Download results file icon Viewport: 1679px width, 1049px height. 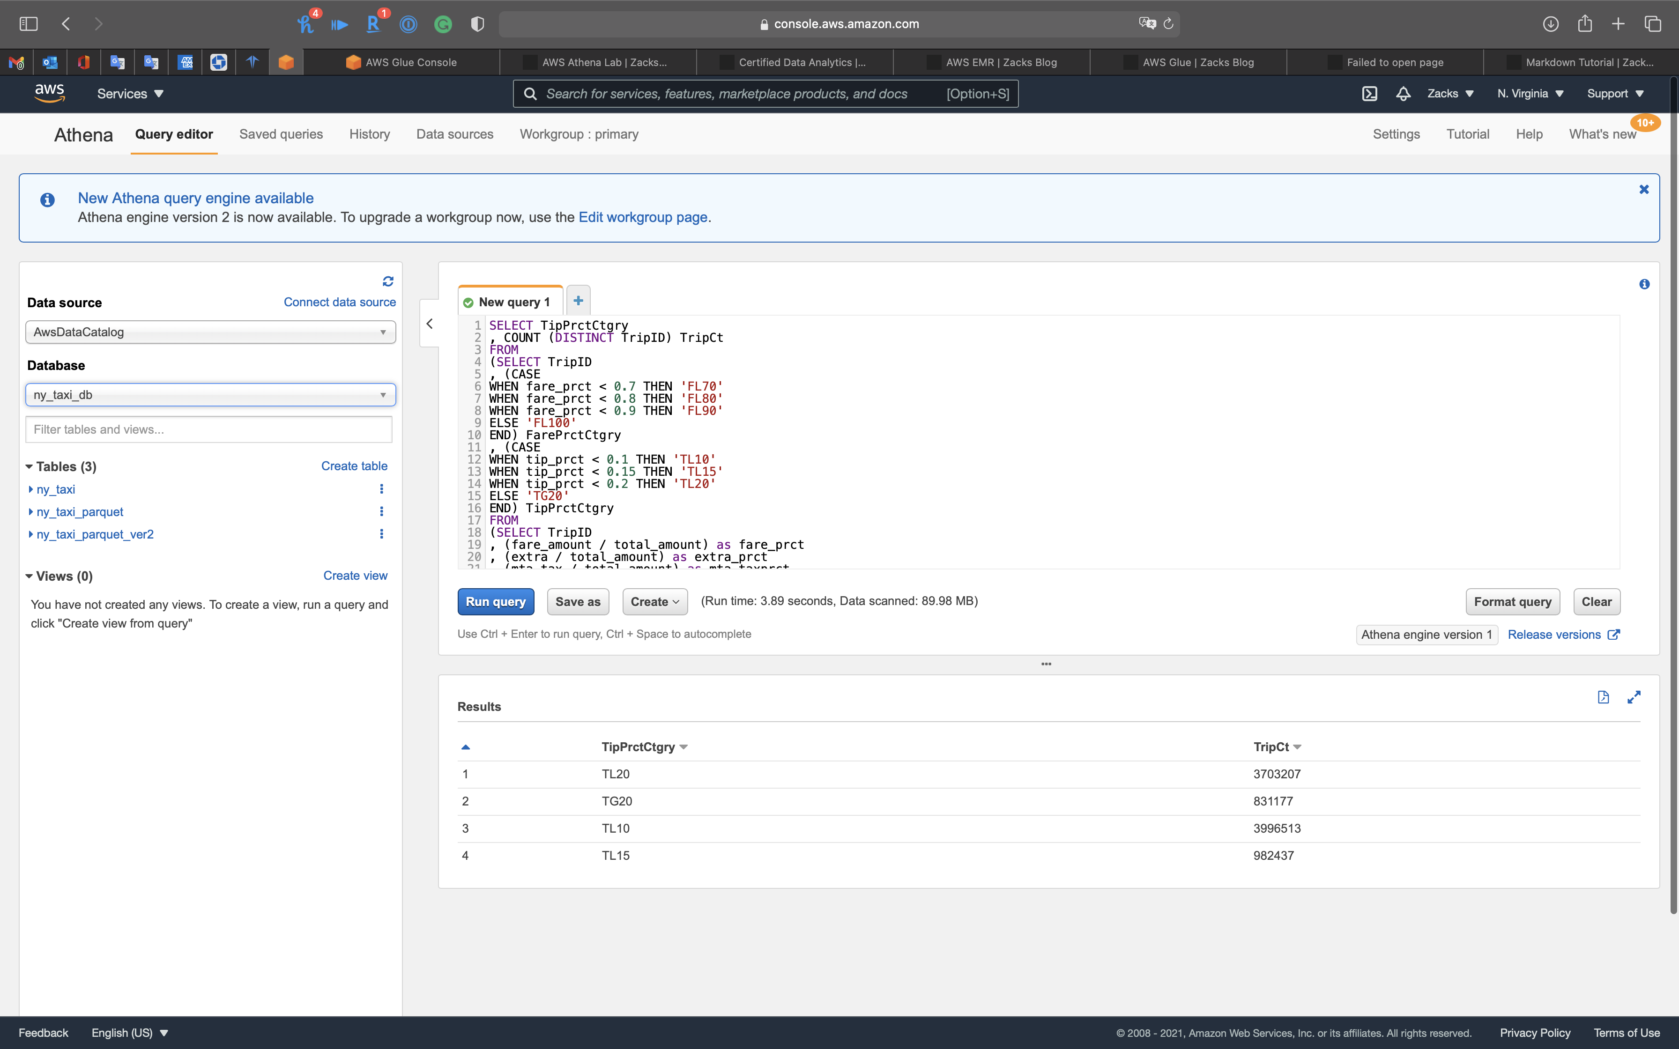pyautogui.click(x=1603, y=697)
